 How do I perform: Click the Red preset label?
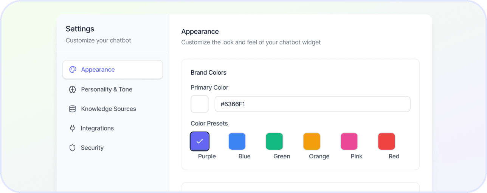tap(394, 156)
